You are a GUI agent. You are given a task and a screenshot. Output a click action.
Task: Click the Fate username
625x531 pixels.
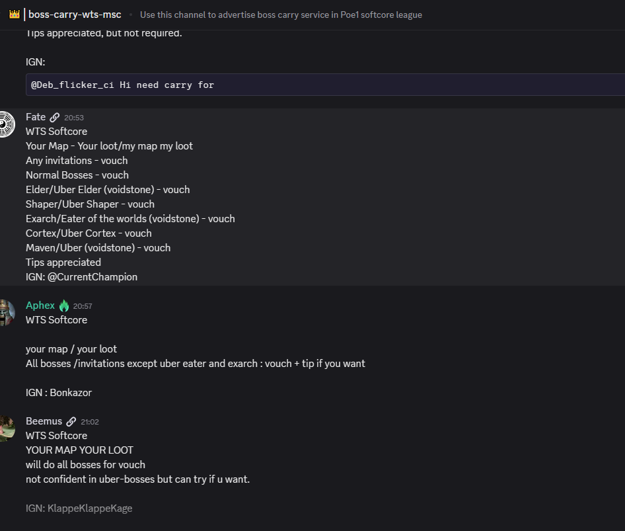tap(36, 117)
